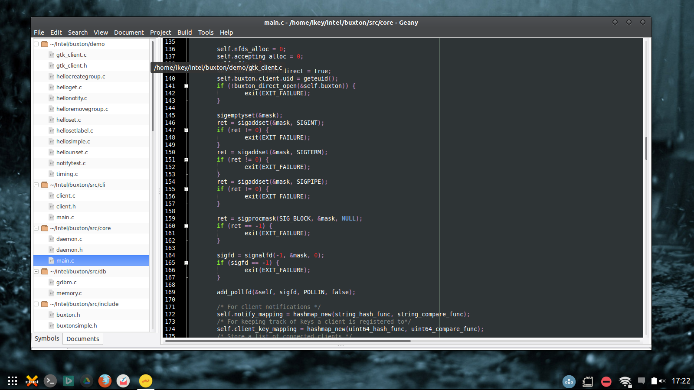Open the Help menu

[x=226, y=32]
